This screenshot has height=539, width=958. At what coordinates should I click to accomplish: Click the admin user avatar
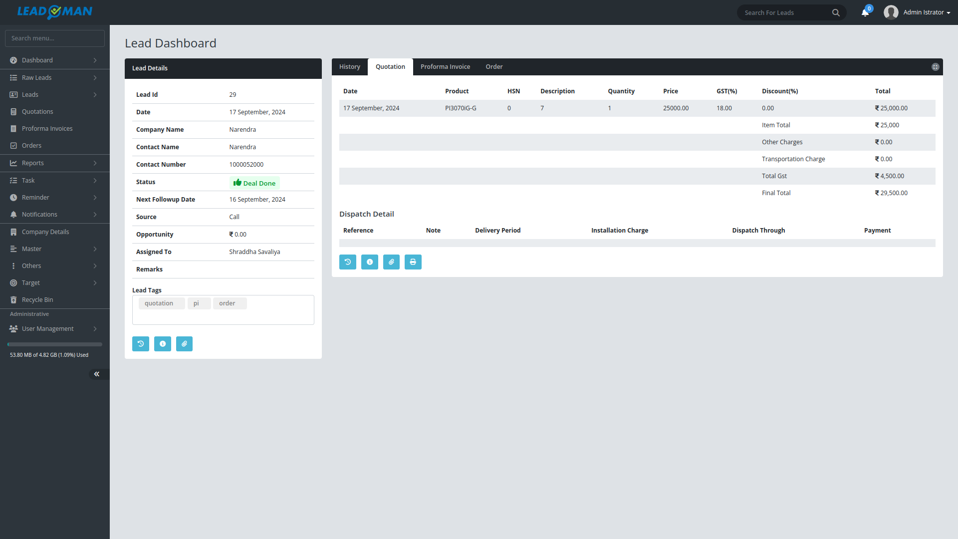[x=891, y=12]
